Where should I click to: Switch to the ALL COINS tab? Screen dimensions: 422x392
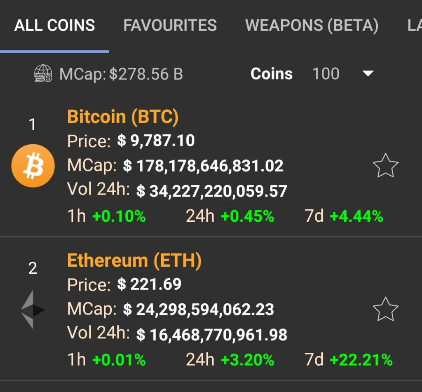54,26
